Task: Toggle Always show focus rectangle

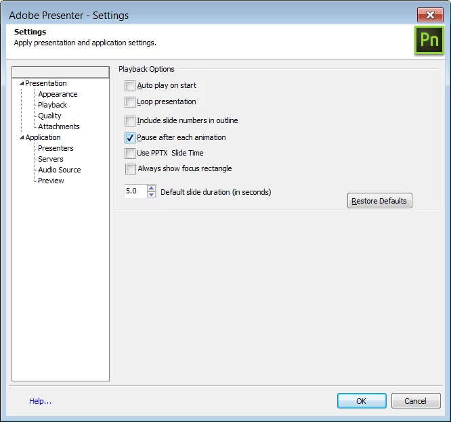Action: pyautogui.click(x=130, y=169)
